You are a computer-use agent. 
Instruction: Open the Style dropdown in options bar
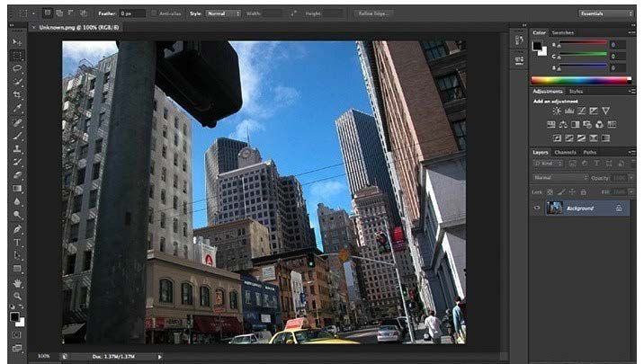pyautogui.click(x=223, y=13)
